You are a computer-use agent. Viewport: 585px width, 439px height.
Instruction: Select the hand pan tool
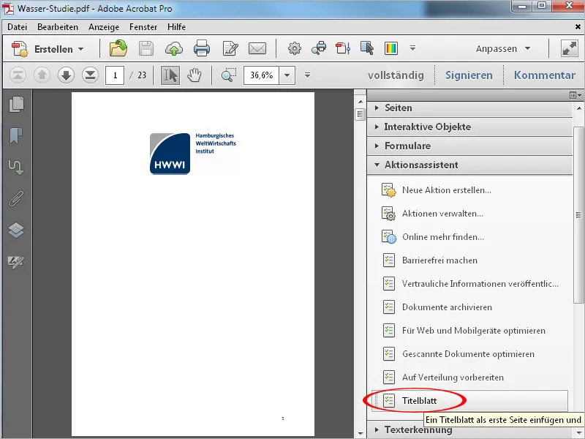click(195, 75)
